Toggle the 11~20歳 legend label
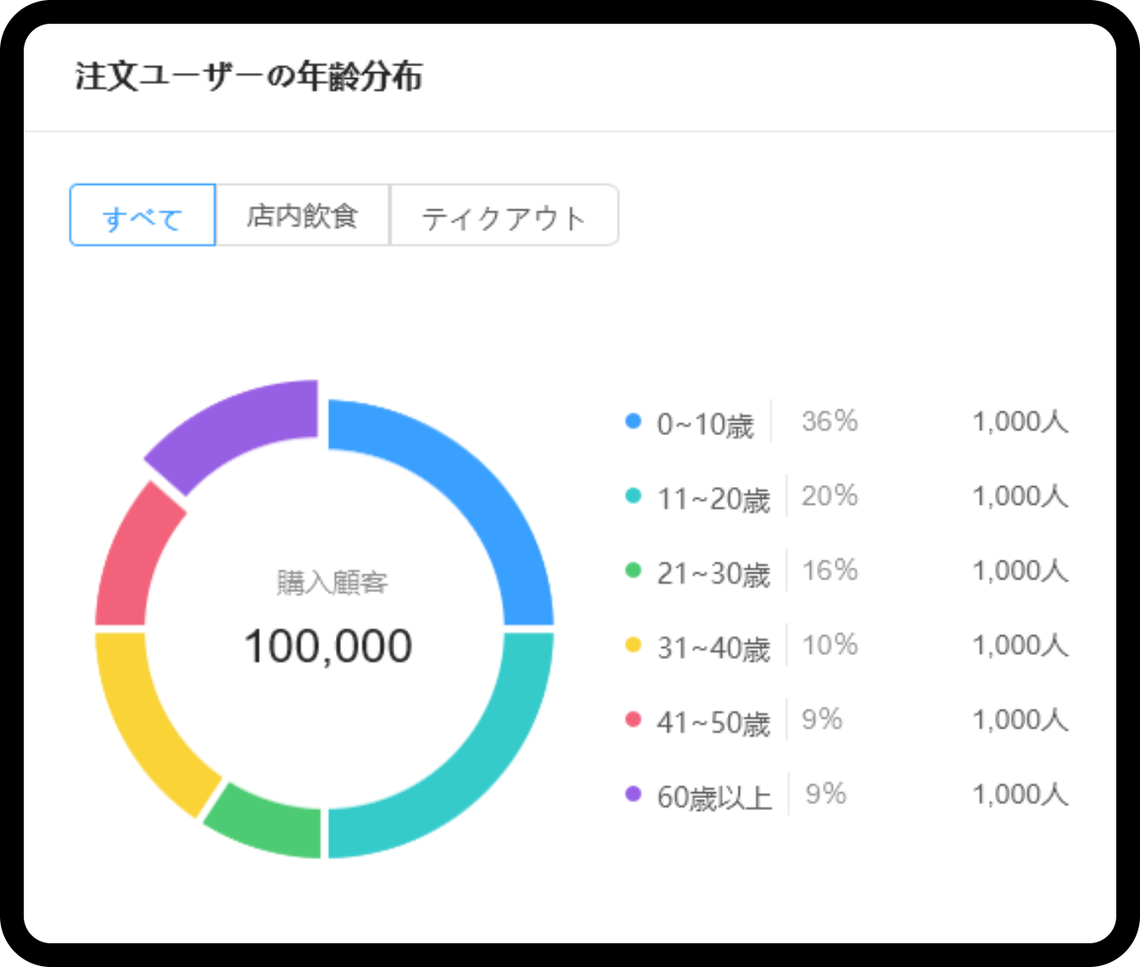Image resolution: width=1140 pixels, height=967 pixels. 713,498
